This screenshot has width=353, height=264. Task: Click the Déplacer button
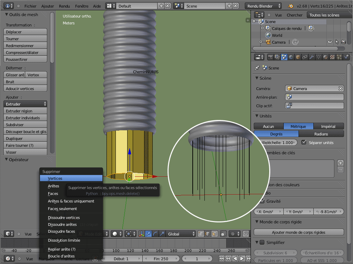(25, 32)
